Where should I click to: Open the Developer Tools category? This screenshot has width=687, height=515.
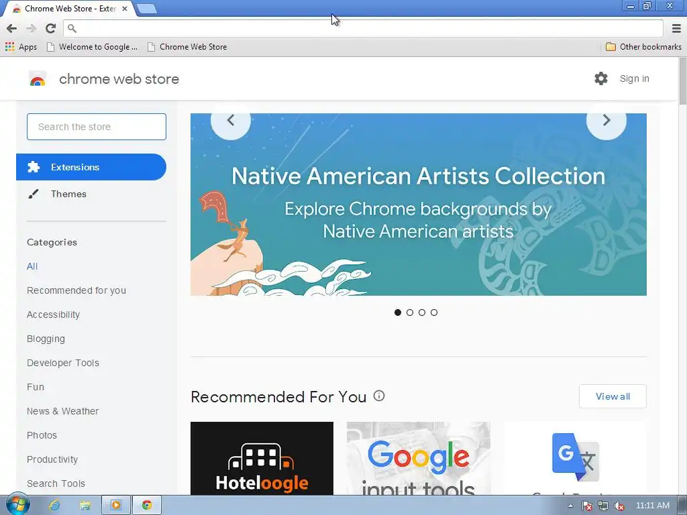(x=62, y=363)
